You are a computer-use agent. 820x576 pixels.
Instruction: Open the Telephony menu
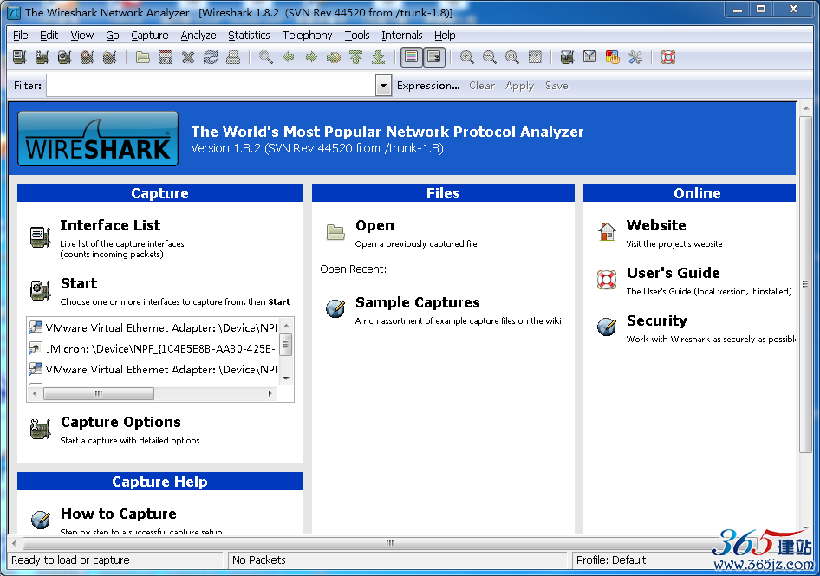point(307,35)
